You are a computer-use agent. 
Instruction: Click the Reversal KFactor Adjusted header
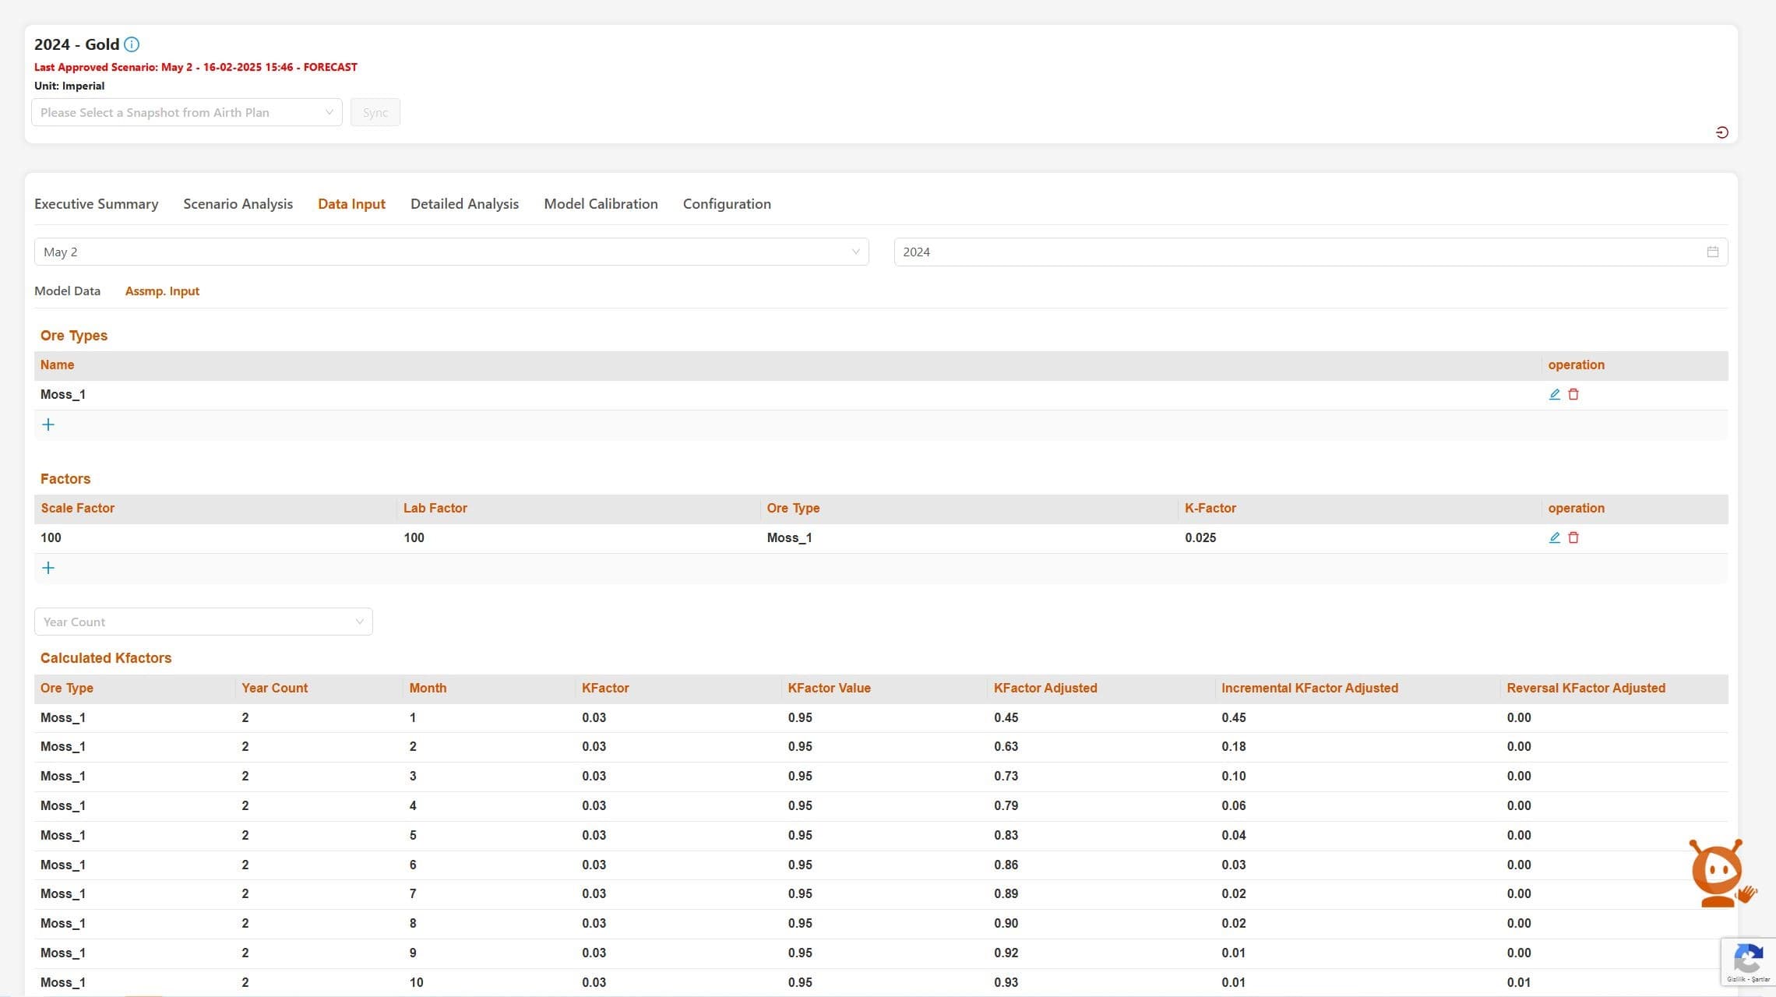pos(1586,689)
